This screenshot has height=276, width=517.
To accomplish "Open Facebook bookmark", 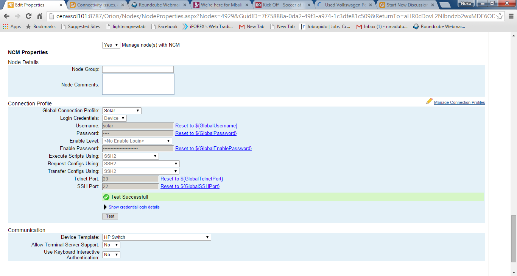I will click(164, 27).
